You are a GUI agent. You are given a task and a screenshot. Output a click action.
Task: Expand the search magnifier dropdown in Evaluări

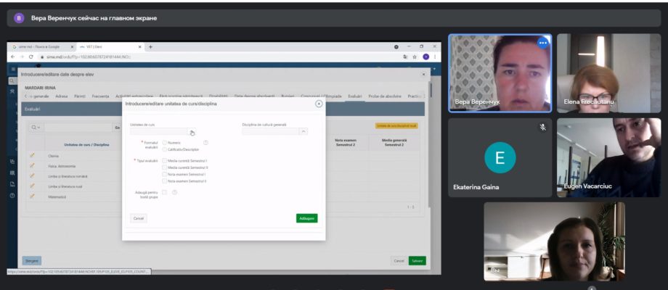[36, 127]
